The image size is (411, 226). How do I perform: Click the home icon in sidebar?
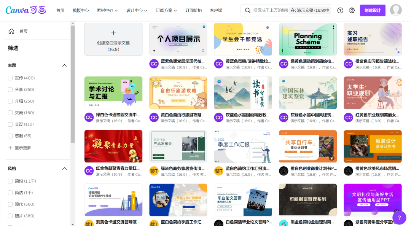pyautogui.click(x=11, y=31)
